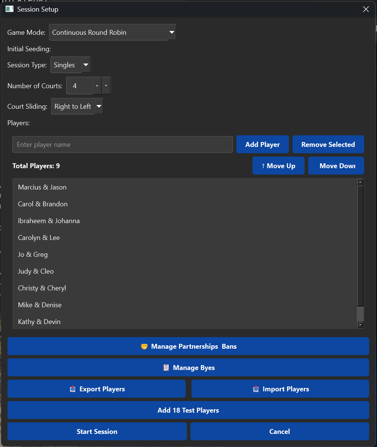
Task: Click the clipboard icon on Manage Byes
Action: [x=166, y=367]
